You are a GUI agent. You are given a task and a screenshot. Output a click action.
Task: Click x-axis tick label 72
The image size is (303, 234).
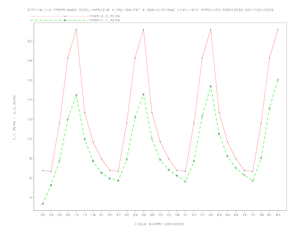244,215
